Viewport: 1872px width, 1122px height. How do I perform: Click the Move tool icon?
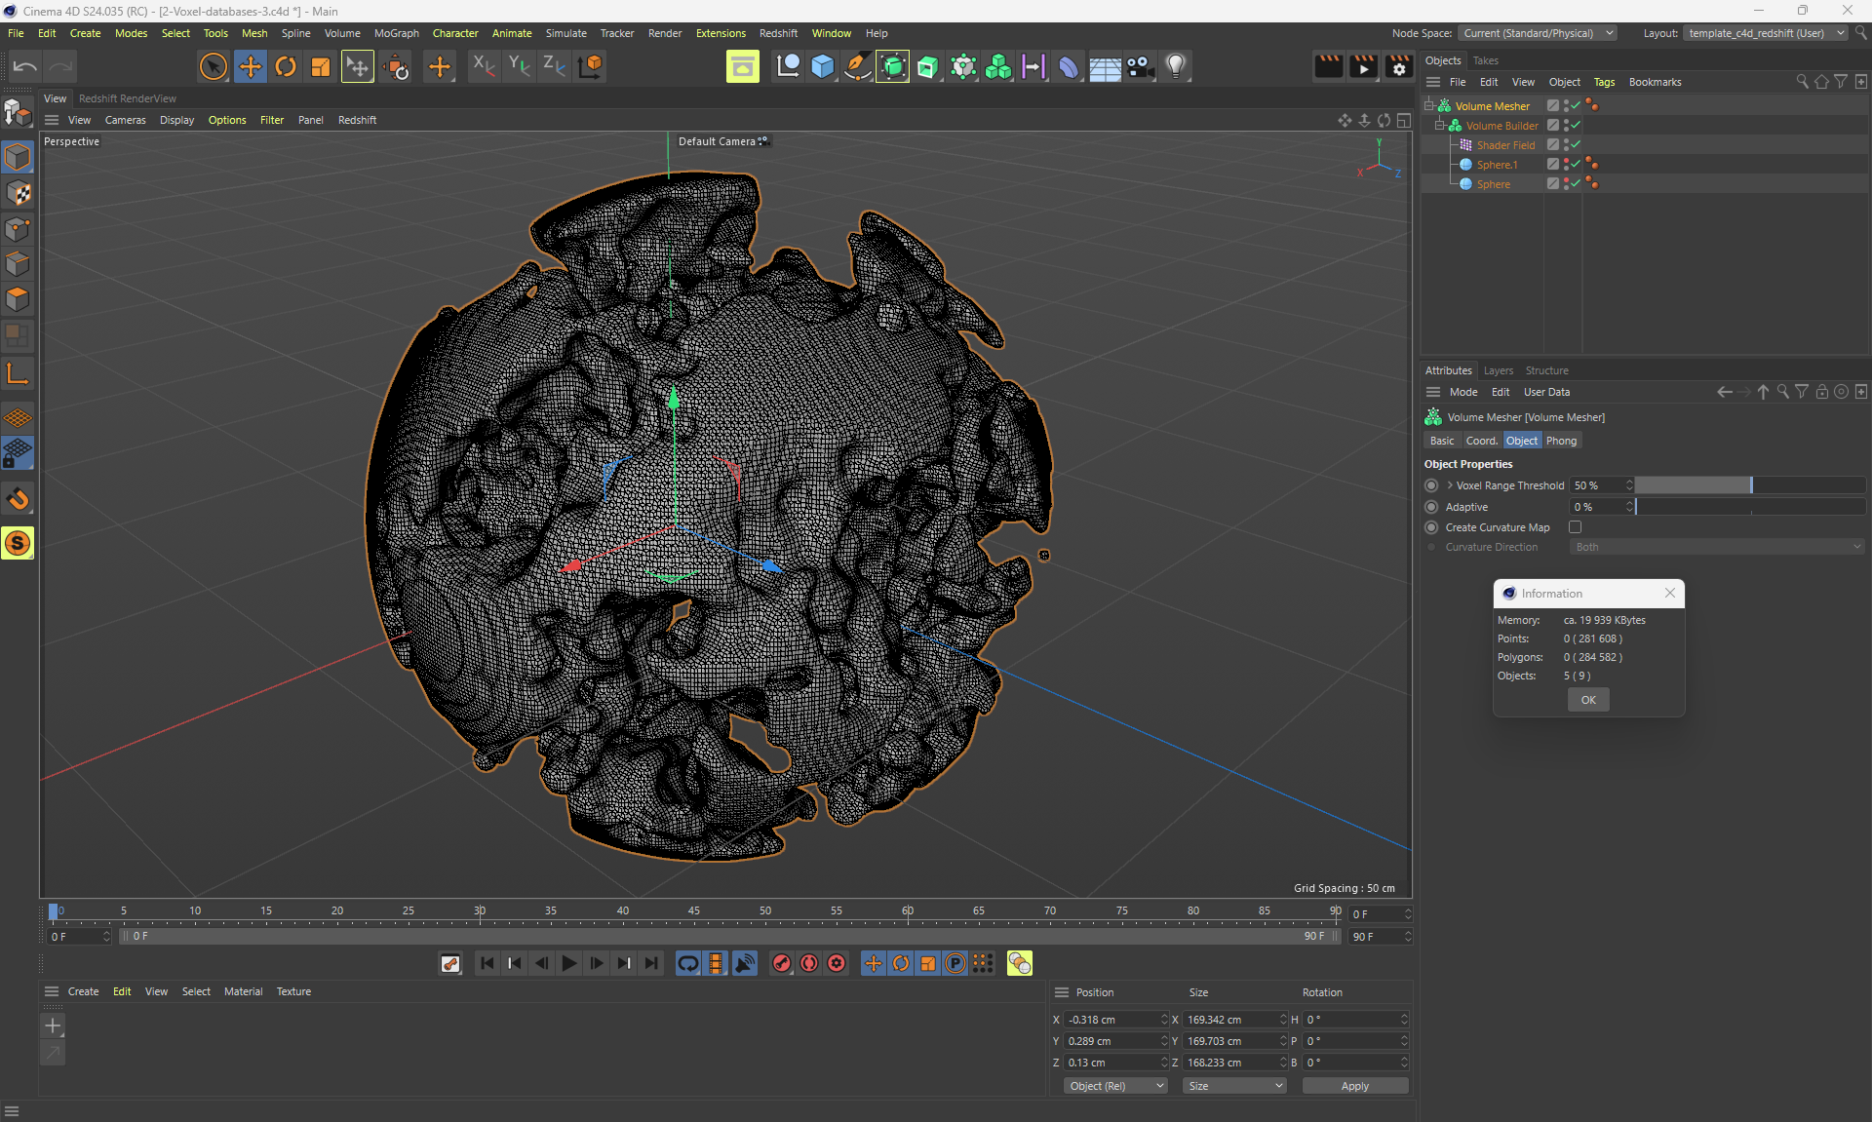(251, 66)
